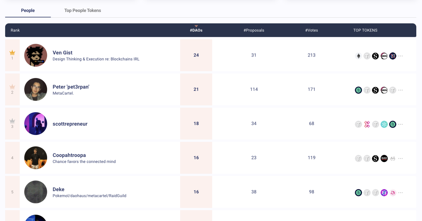Image resolution: width=422 pixels, height=221 pixels.
Task: Click the gold crown for rank 1
Action: click(12, 53)
